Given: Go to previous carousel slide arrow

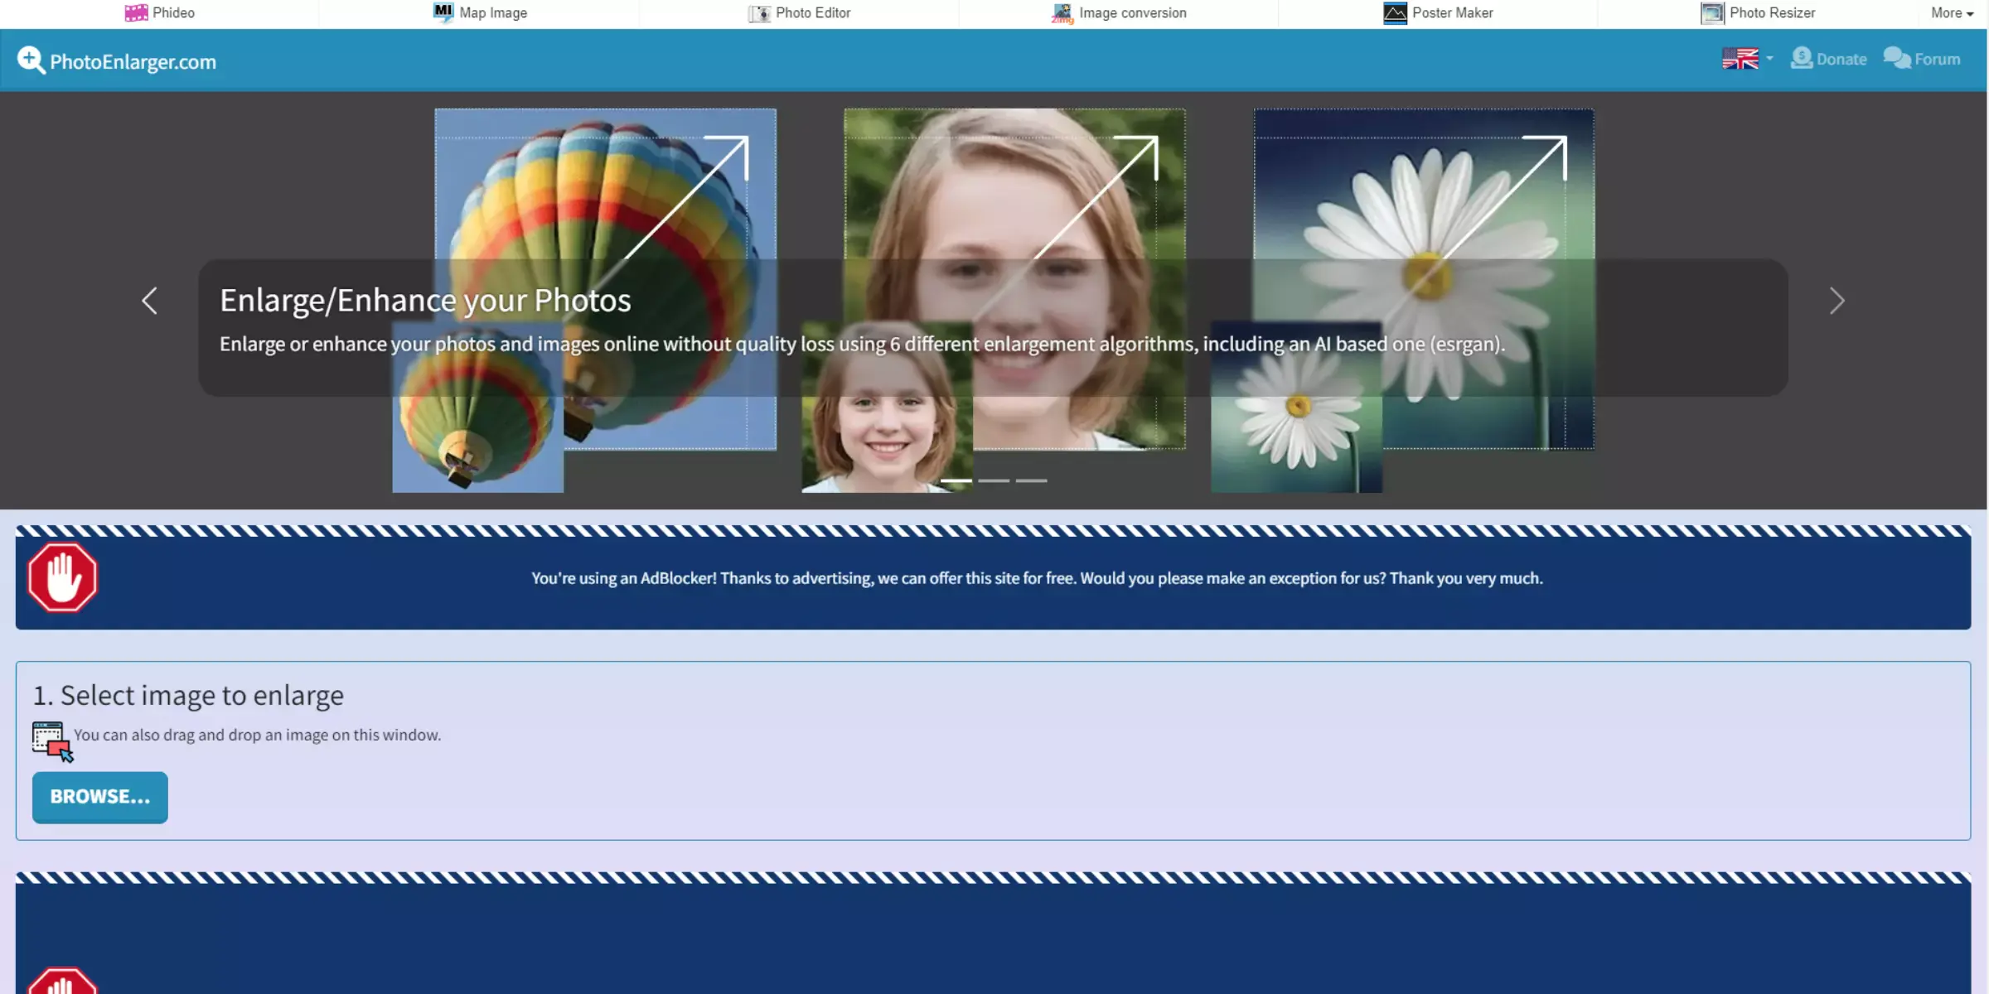Looking at the screenshot, I should [x=149, y=301].
